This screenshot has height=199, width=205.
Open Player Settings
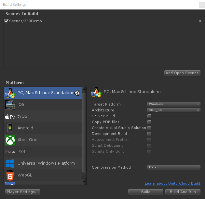tap(23, 192)
